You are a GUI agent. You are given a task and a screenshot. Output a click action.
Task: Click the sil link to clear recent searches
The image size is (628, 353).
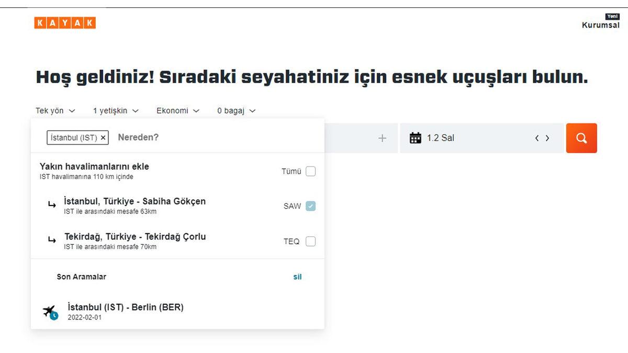297,277
